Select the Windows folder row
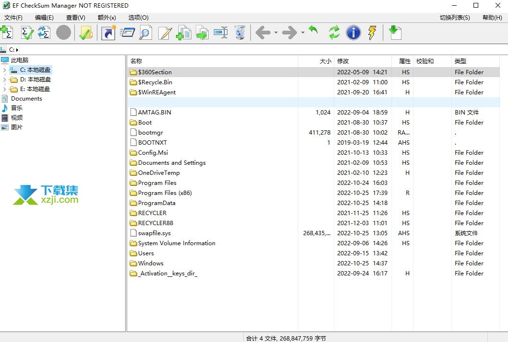This screenshot has width=508, height=342. (314, 263)
